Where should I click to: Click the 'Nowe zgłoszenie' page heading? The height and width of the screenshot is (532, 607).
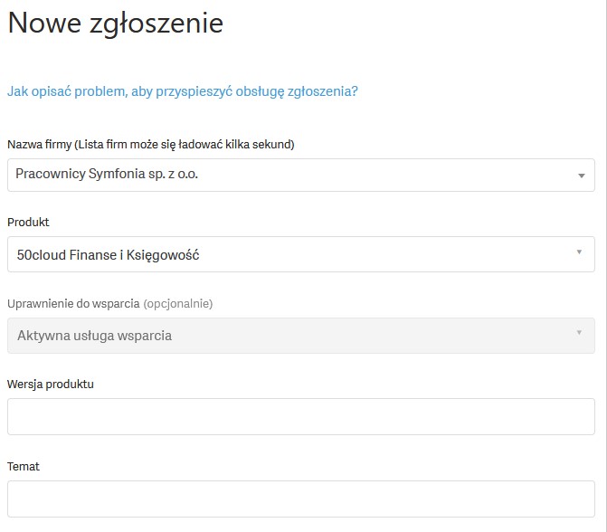pos(116,24)
